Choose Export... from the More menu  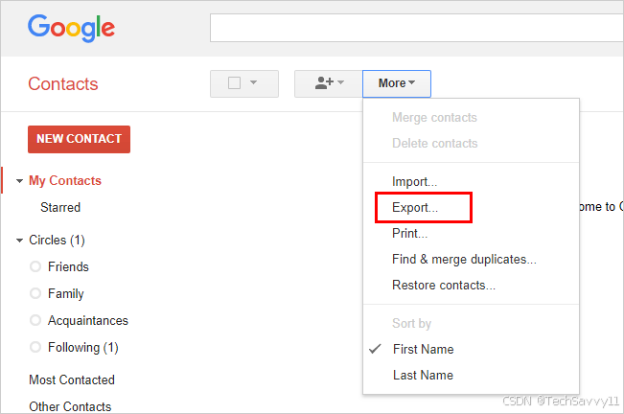(472, 208)
